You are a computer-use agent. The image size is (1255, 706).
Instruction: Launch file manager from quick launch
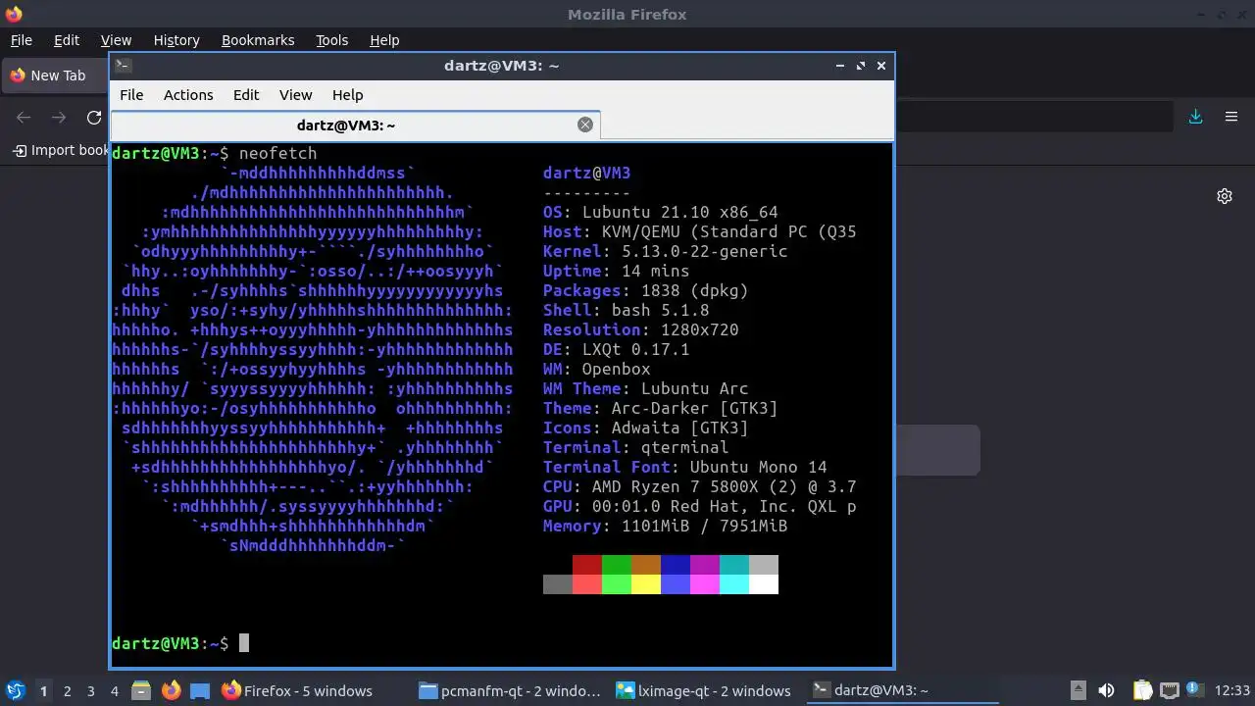[x=140, y=690]
